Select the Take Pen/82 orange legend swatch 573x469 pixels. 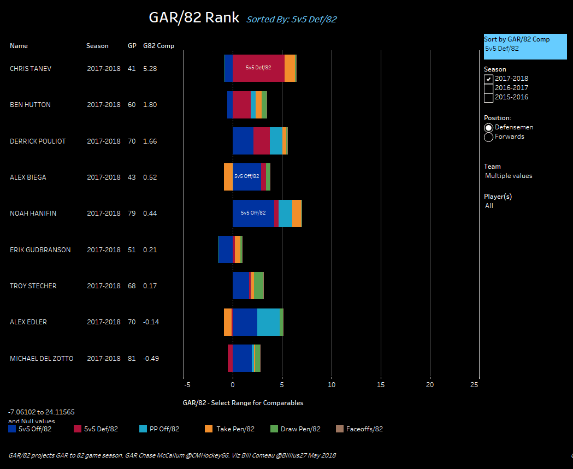click(x=208, y=429)
